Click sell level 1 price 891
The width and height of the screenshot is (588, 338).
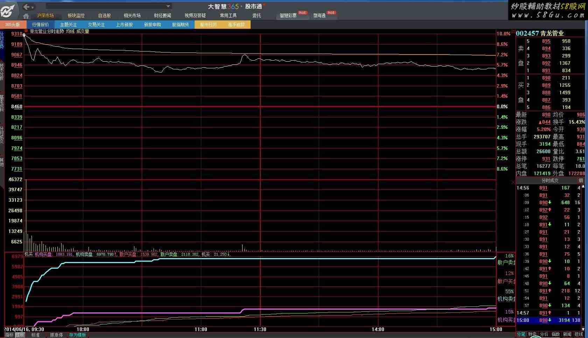[546, 70]
